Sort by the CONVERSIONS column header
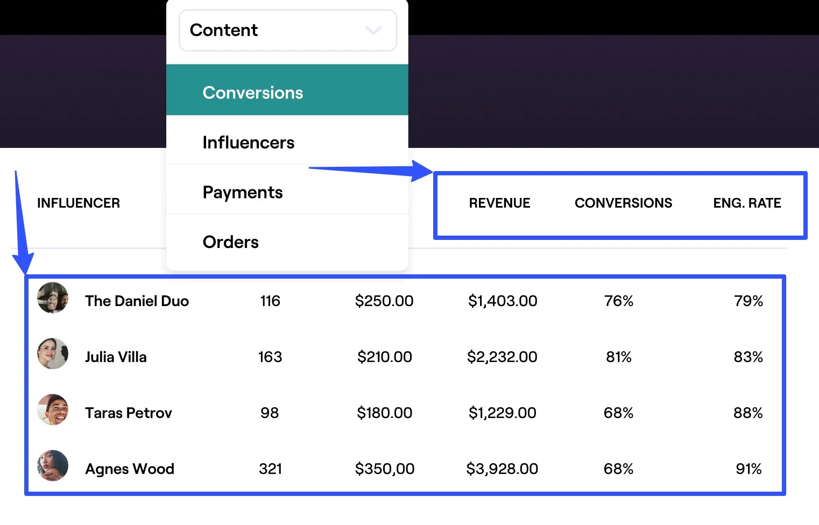Image resolution: width=819 pixels, height=525 pixels. coord(623,203)
